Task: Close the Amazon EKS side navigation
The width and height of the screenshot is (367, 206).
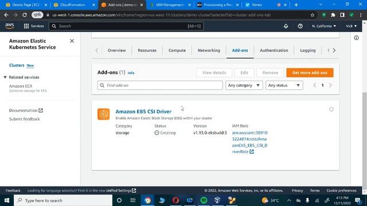Action: coord(72,41)
